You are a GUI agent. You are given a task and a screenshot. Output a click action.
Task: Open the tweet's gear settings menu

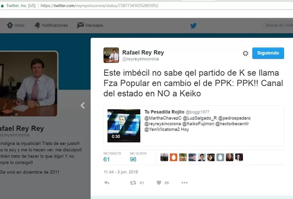(245, 54)
